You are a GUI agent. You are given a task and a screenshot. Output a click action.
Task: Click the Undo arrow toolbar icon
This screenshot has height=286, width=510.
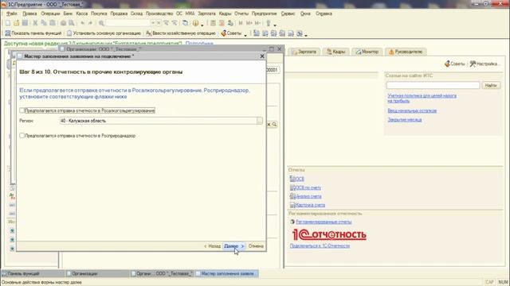pos(83,23)
